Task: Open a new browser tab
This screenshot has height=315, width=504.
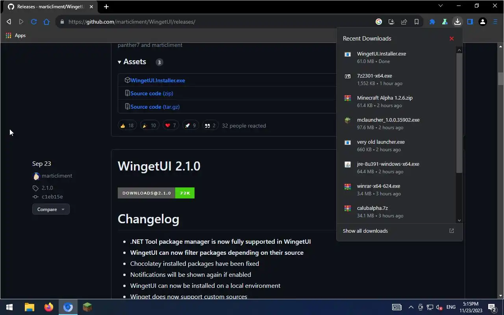Action: click(106, 6)
